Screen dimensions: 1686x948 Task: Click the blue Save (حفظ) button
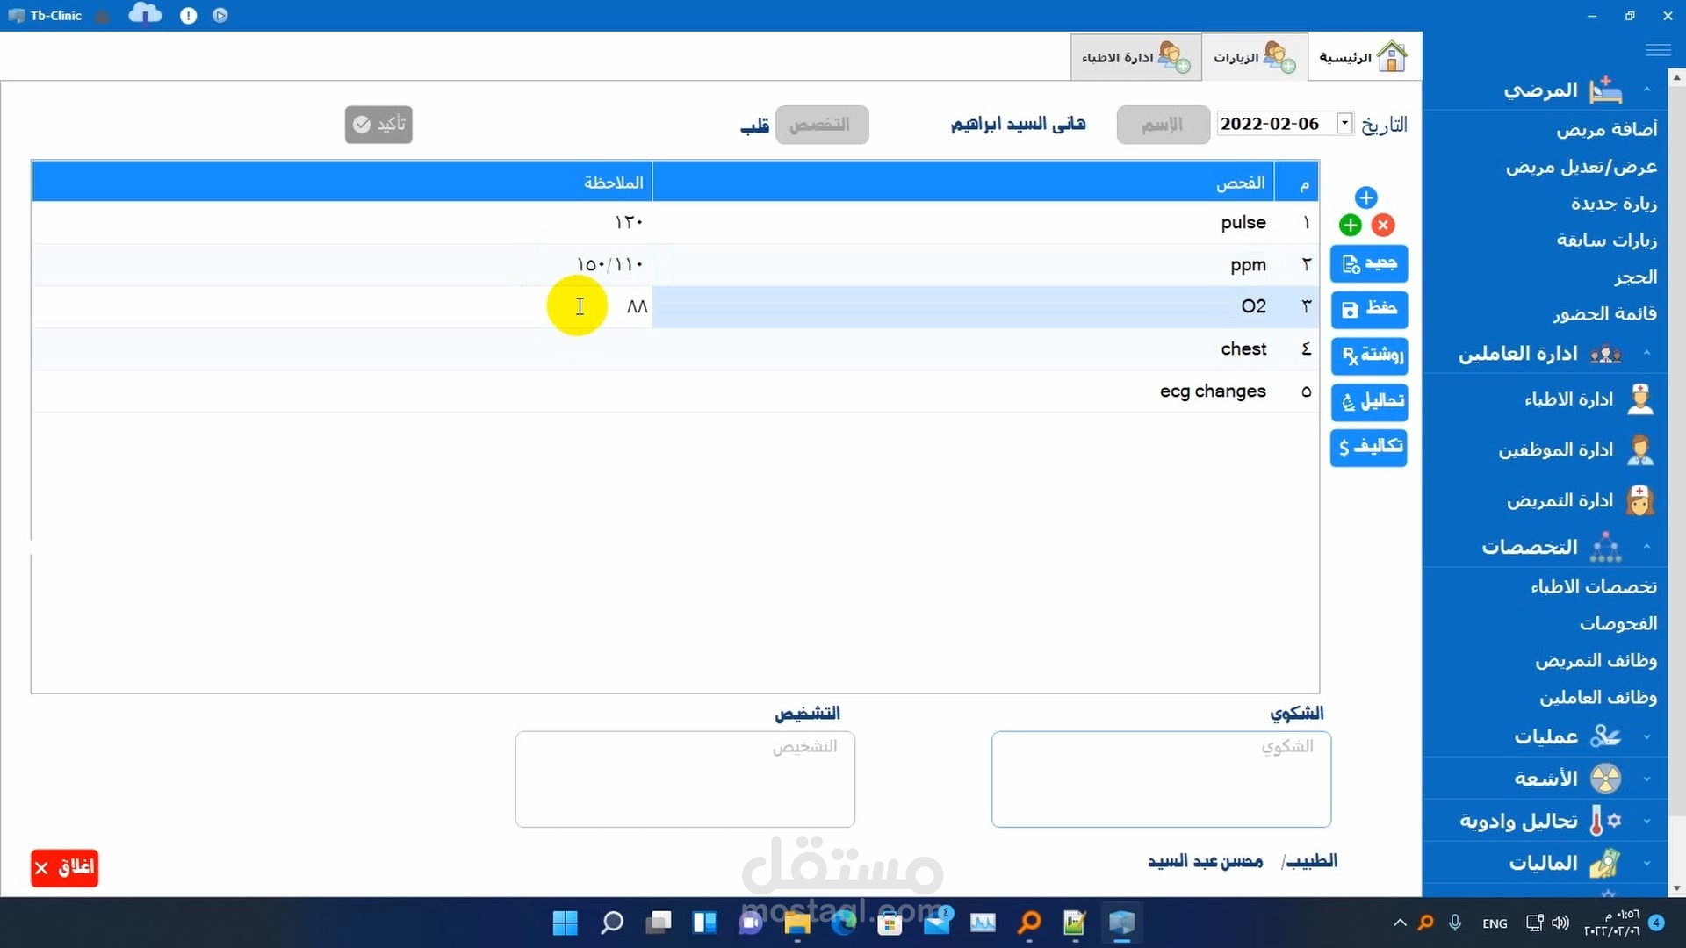[1368, 309]
